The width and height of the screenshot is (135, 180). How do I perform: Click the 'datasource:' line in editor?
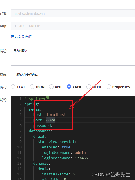41,131
